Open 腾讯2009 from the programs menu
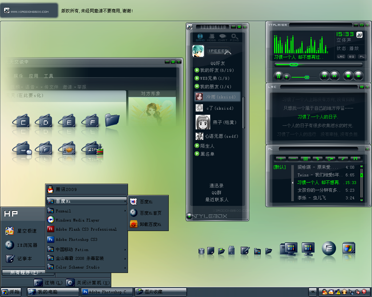 [x=87, y=189]
